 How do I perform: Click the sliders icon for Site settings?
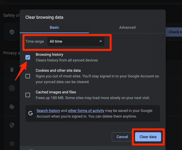tap(12, 143)
